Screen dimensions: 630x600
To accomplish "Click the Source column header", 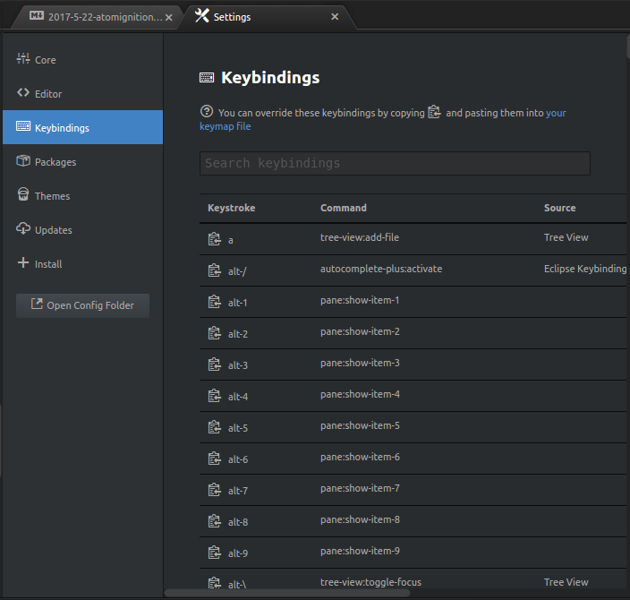I will pyautogui.click(x=559, y=208).
